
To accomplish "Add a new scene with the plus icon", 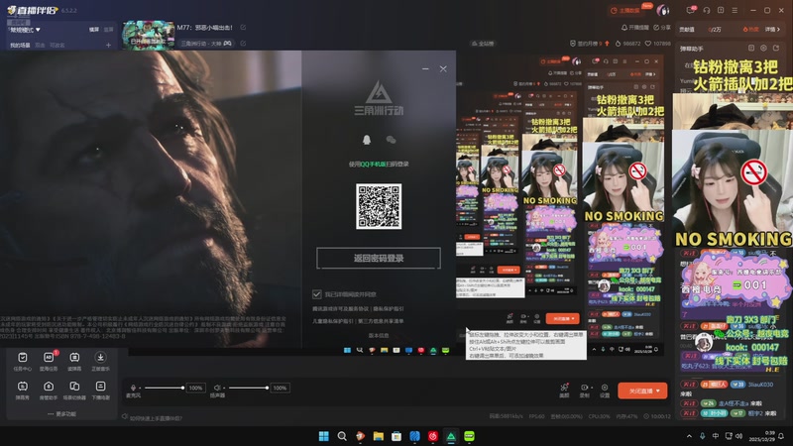I will click(x=108, y=45).
